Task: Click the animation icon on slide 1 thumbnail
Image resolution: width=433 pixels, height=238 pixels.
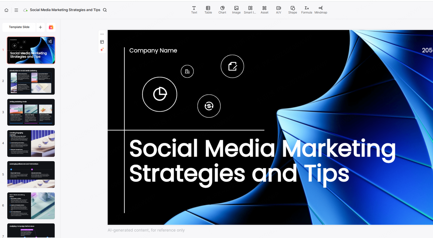Action: (50, 42)
